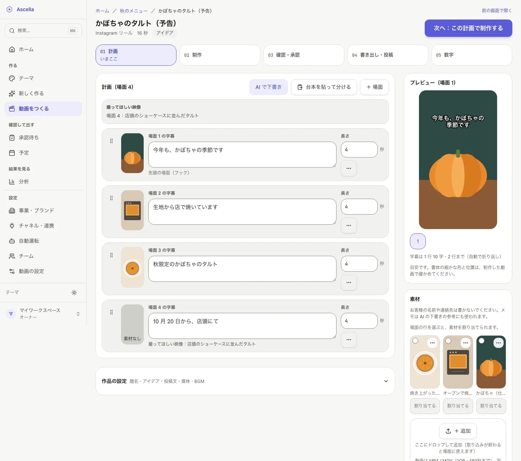
Task: Select the 焼き上がった asset circle checkbox
Action: click(x=415, y=341)
